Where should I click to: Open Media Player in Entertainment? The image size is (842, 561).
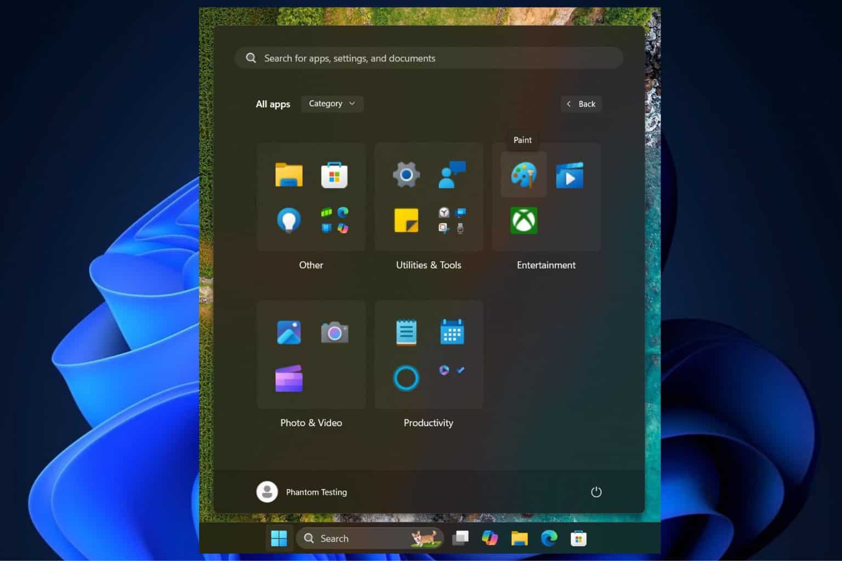[570, 176]
